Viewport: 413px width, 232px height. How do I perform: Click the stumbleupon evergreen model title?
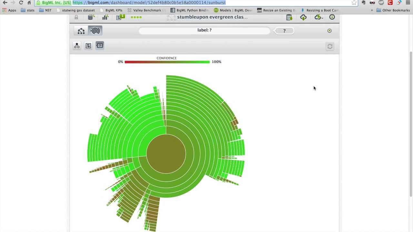point(212,17)
